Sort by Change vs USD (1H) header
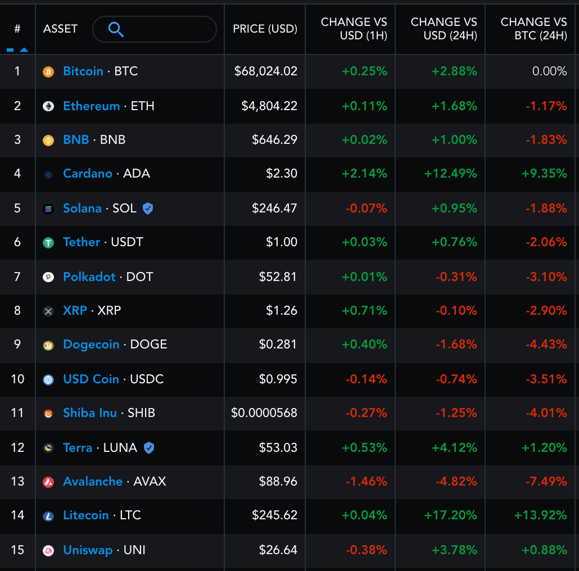Screen dimensions: 579x571 354,29
